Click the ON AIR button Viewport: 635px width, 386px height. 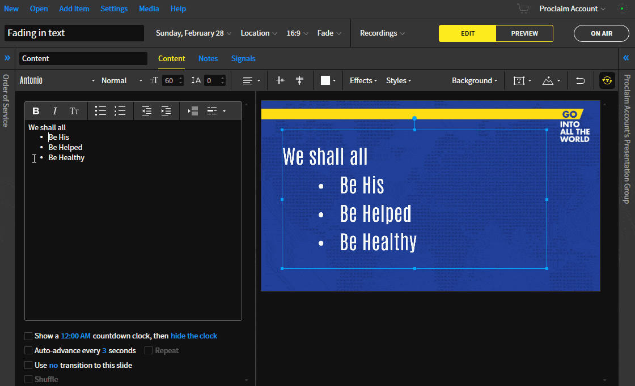(x=601, y=33)
